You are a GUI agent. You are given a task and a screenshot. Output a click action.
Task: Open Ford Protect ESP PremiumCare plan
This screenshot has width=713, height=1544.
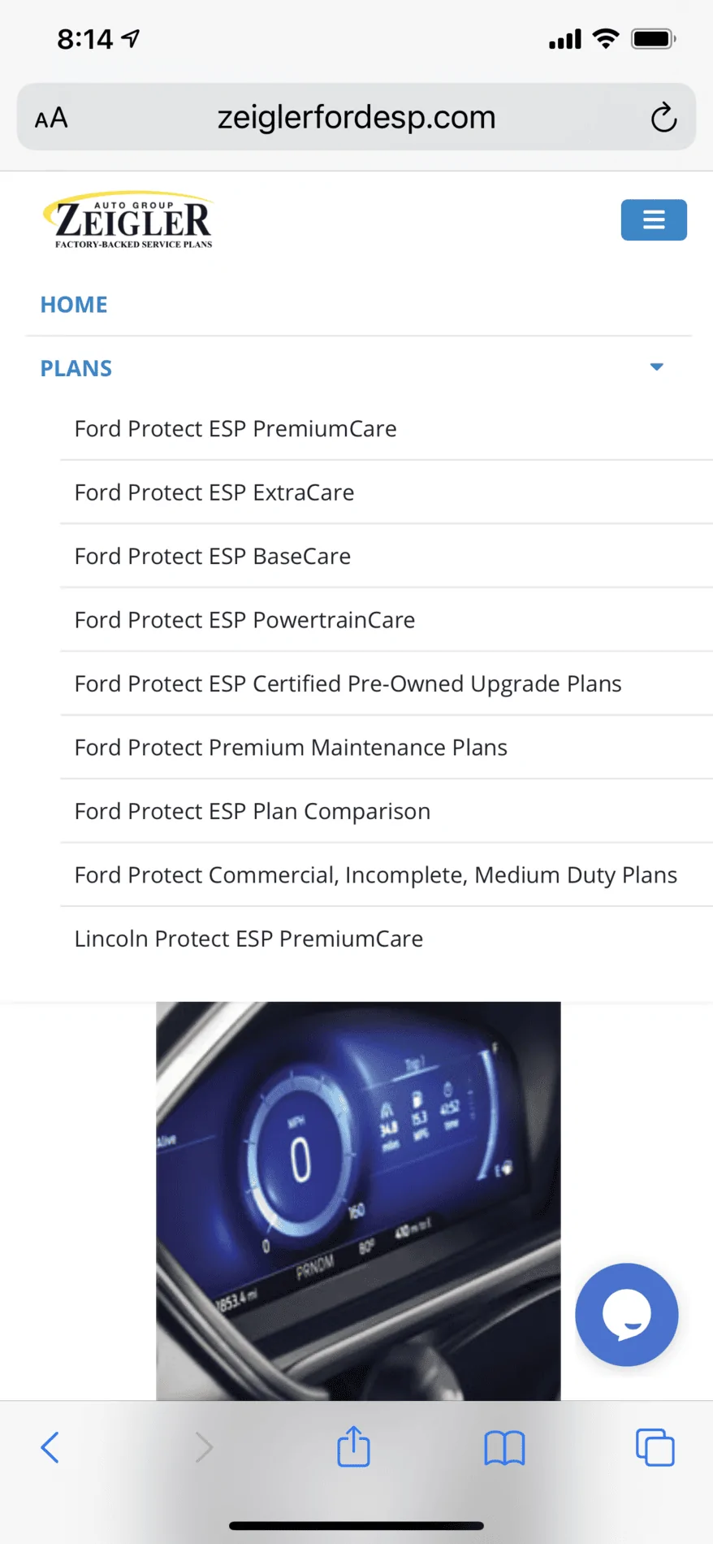pyautogui.click(x=236, y=428)
